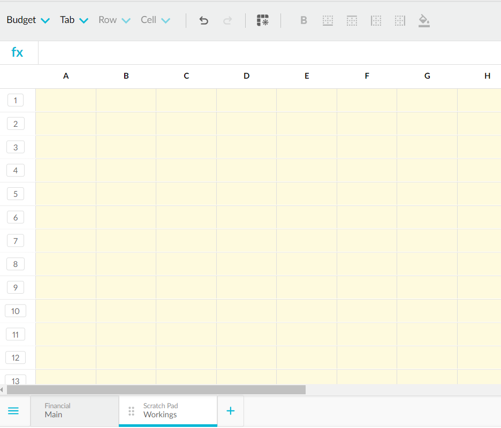Screen dimensions: 501x428
Task: Click the Redo arrow icon
Action: 227,21
